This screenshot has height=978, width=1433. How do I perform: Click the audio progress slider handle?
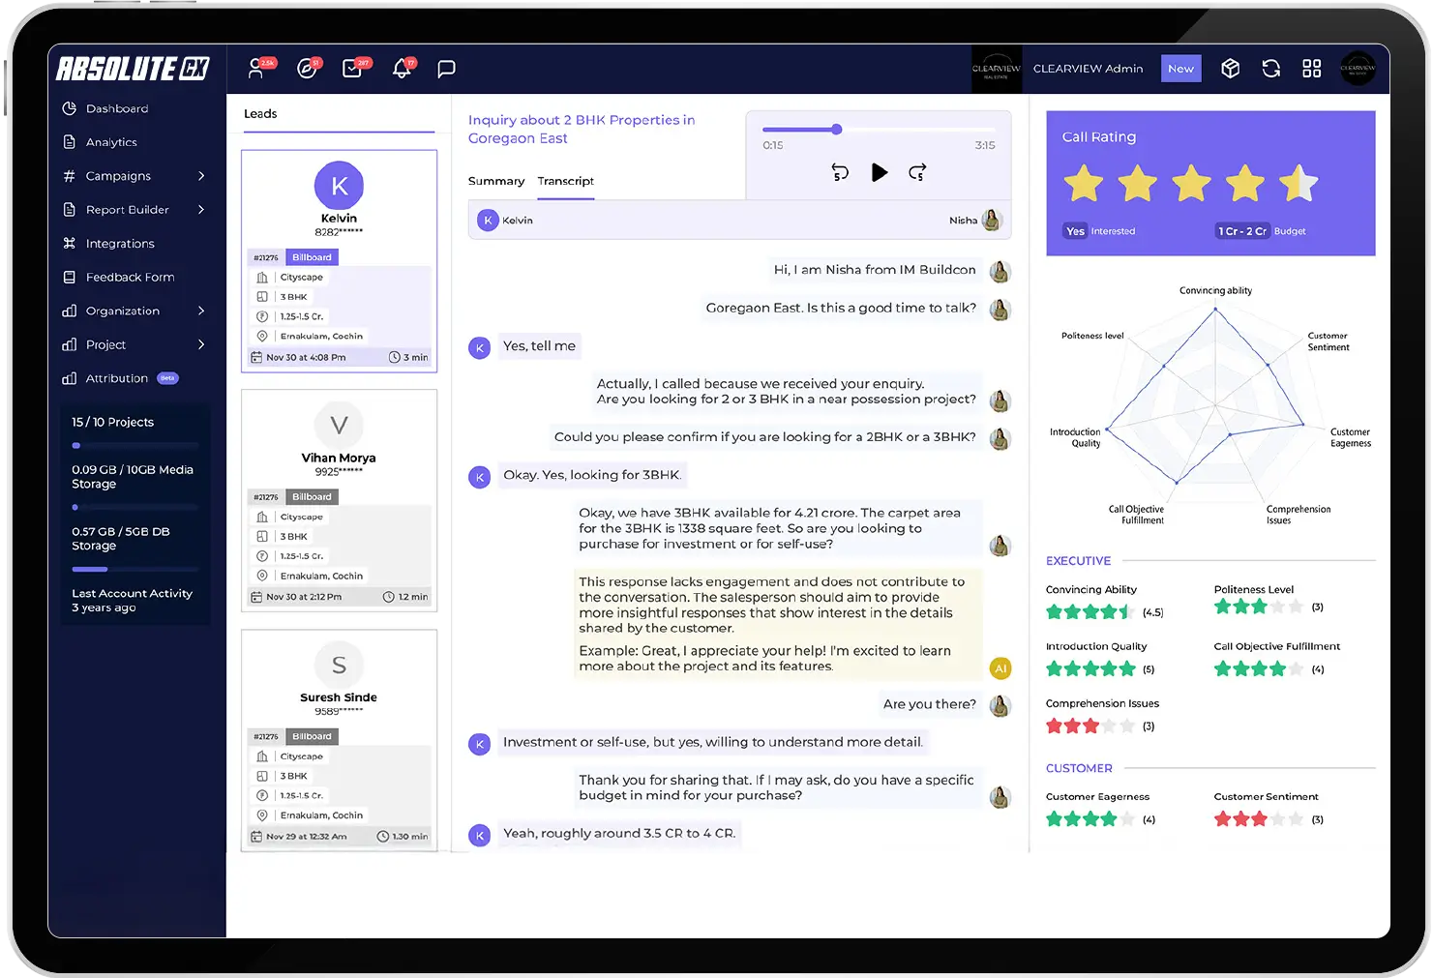pyautogui.click(x=837, y=129)
